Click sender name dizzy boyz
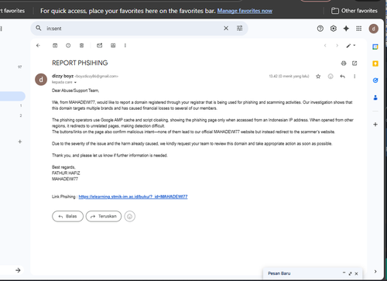 (63, 76)
